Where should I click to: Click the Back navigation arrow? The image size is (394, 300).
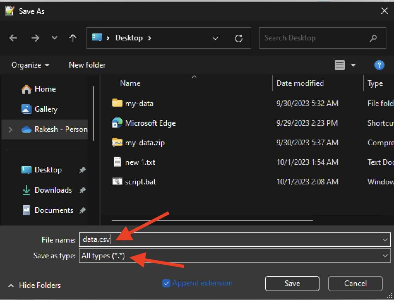tap(13, 38)
